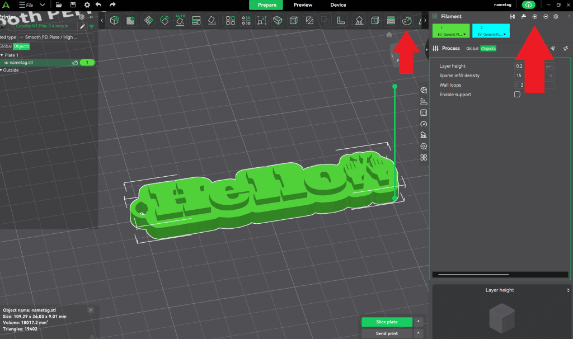The image size is (573, 339).
Task: Hide nametag.stl using its eye icon
Action: coord(7,63)
